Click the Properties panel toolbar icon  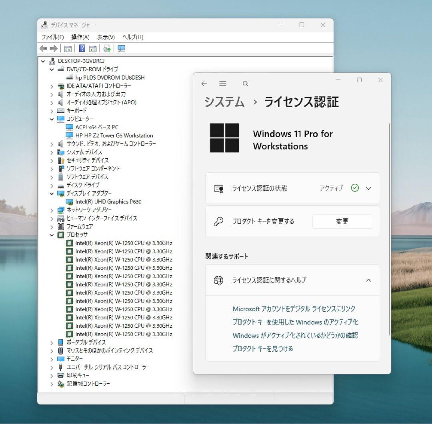[x=93, y=49]
